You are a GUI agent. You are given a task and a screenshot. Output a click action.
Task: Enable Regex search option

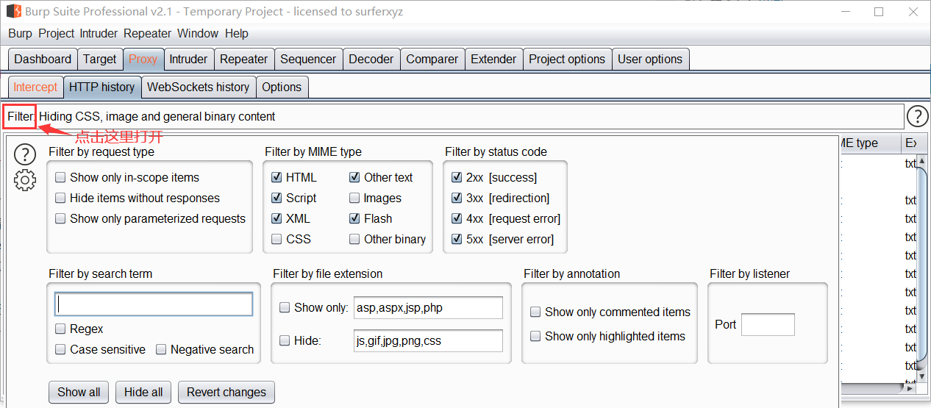point(60,329)
